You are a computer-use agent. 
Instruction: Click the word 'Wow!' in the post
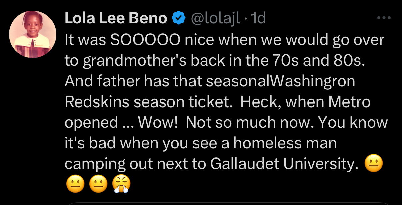[x=158, y=123]
